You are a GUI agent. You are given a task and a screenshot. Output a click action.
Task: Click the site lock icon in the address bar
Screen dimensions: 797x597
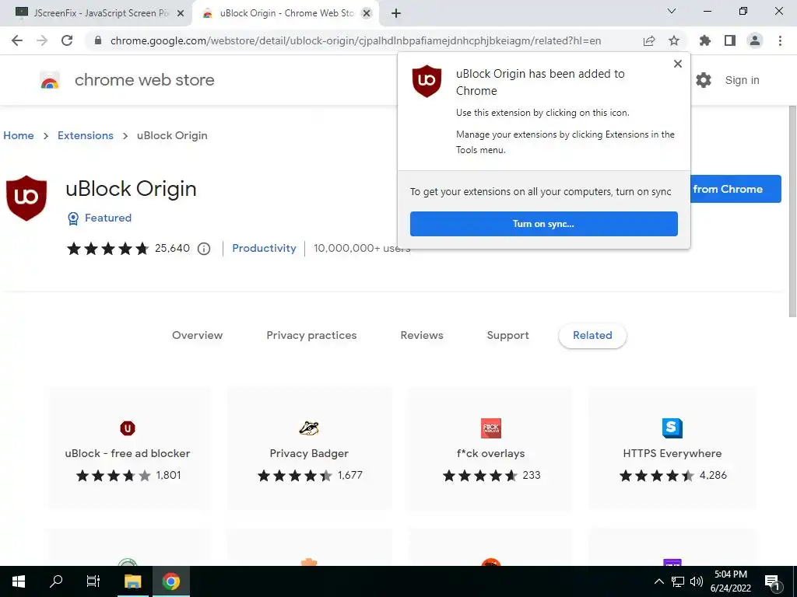coord(98,40)
